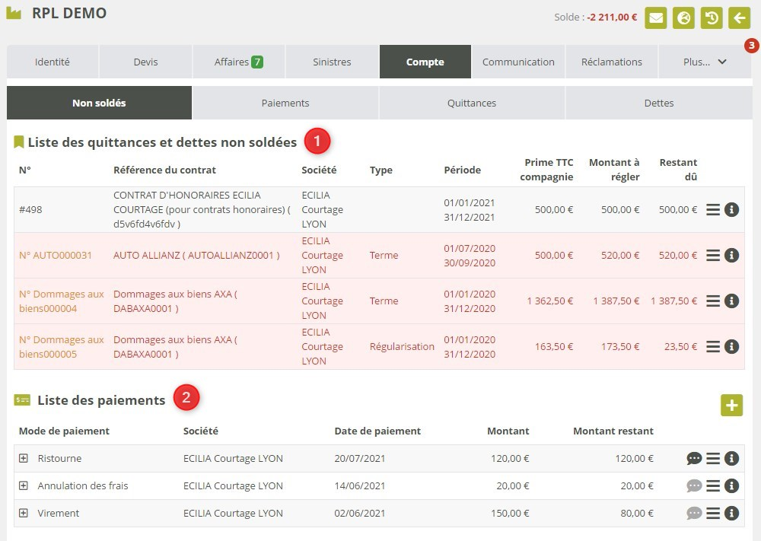
Task: Open the history clock icon button
Action: point(712,18)
